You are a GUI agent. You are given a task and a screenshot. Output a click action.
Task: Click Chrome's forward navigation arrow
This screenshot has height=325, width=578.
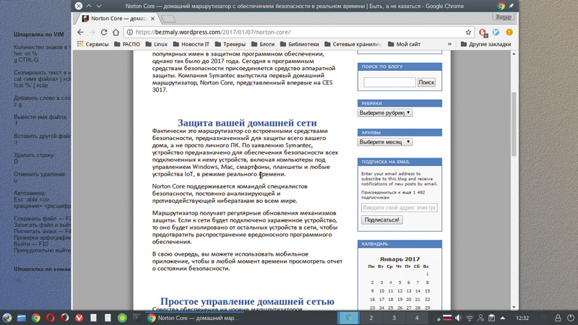pyautogui.click(x=92, y=32)
